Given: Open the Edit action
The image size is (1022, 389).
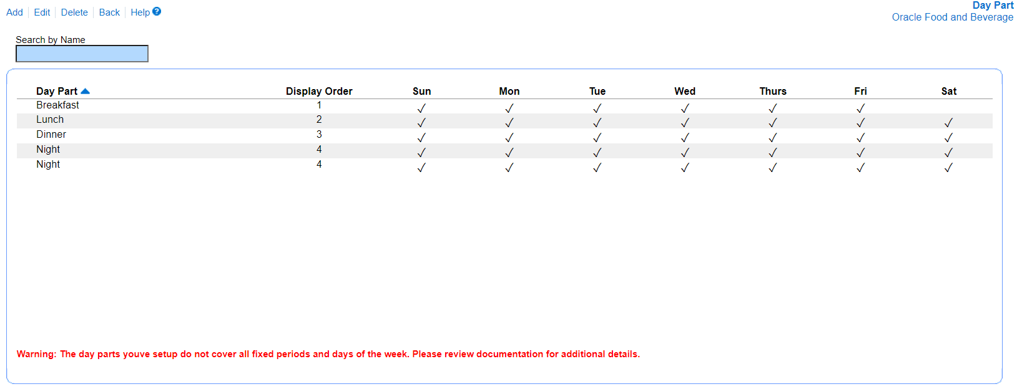Looking at the screenshot, I should click(42, 12).
